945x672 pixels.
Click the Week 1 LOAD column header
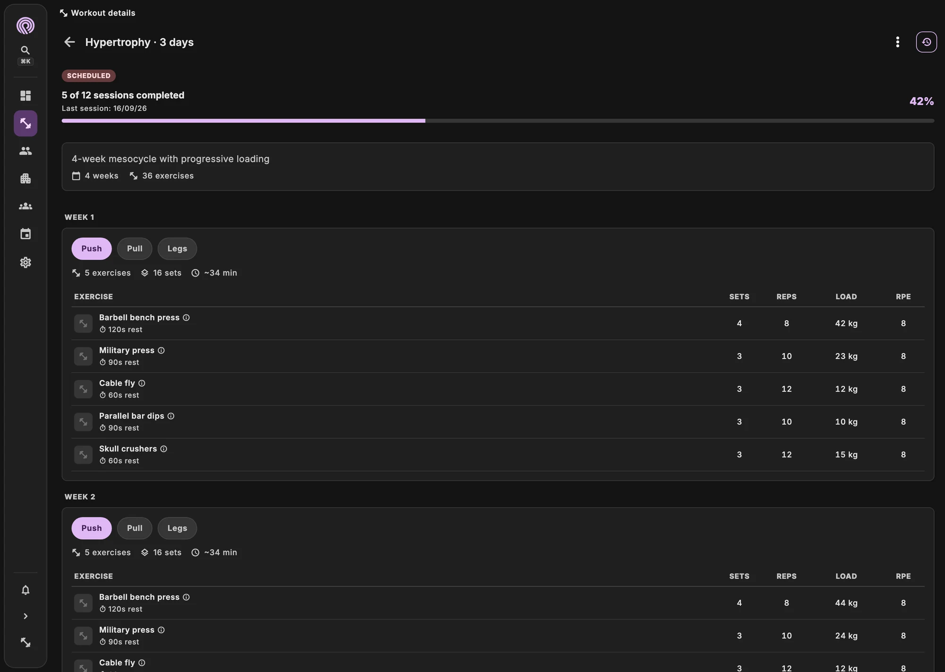(x=846, y=297)
